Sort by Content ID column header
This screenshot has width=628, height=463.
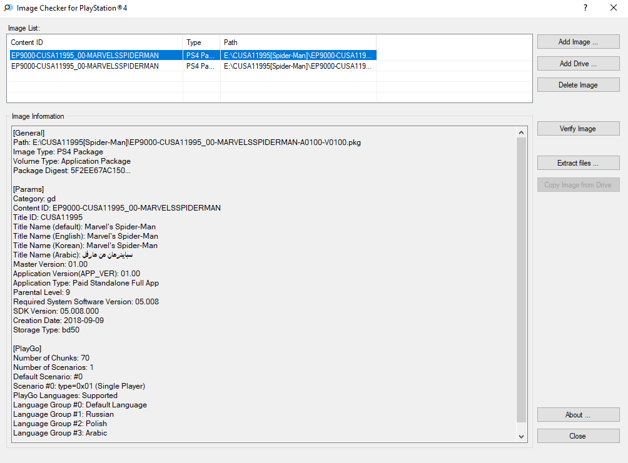(95, 42)
